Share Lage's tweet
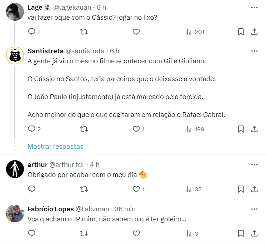266x246 pixels. 255,32
